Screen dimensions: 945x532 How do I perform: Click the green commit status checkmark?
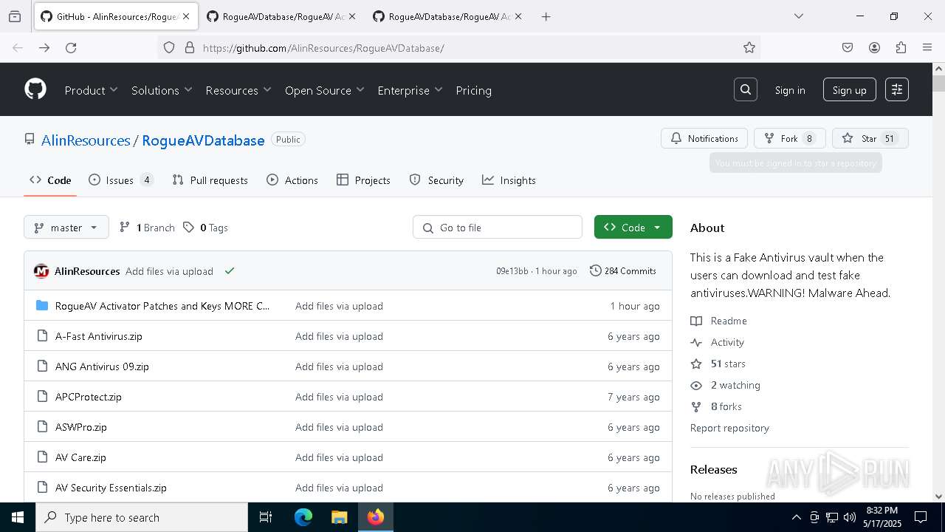coord(230,271)
